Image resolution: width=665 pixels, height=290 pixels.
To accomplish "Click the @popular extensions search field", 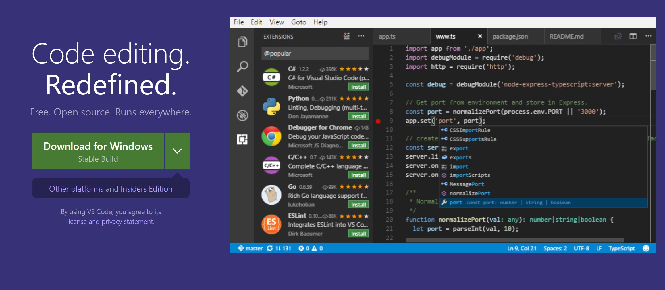I will 315,54.
